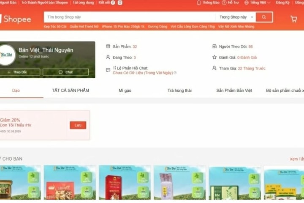Select suggestion Váy Nữ Xinh Nhẹ Nhàng
This screenshot has width=304, height=203.
(x=236, y=27)
